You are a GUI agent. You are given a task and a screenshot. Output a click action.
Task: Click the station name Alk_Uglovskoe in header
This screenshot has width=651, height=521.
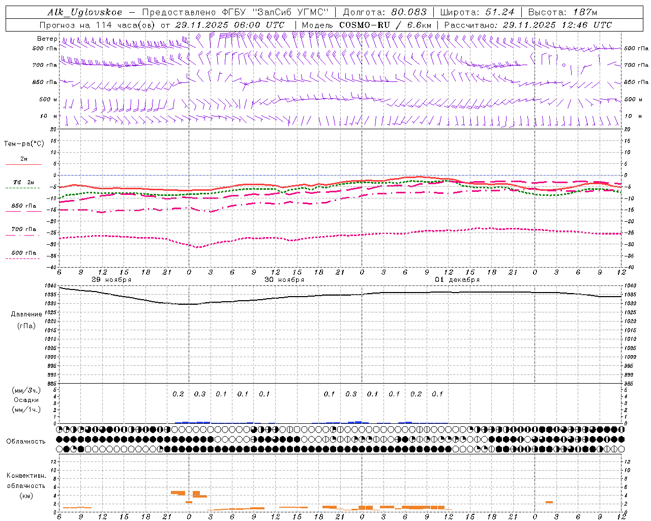click(x=85, y=12)
